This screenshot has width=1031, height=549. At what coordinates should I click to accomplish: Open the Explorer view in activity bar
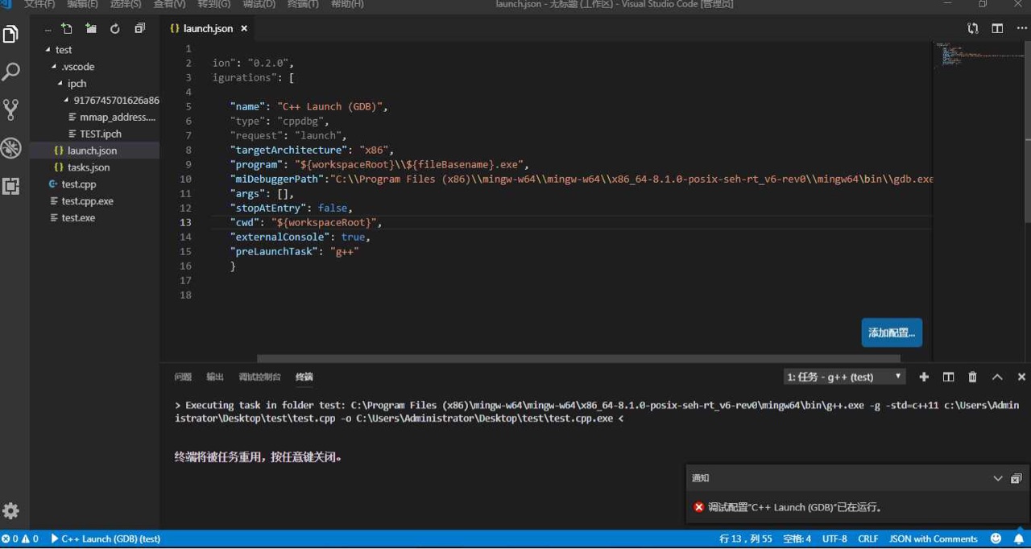[x=11, y=35]
